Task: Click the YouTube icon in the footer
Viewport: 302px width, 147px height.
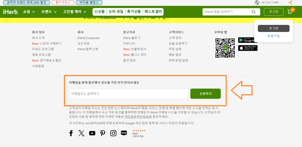Action: [x=92, y=133]
